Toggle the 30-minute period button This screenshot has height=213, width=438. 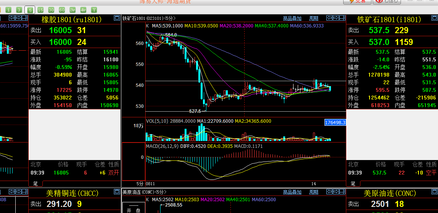point(51,10)
